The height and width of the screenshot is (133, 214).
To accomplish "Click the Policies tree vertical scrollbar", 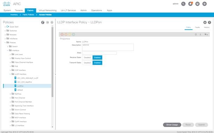I will [x=52, y=62].
